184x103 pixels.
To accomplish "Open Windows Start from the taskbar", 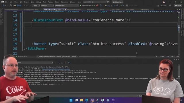I will [71, 100].
